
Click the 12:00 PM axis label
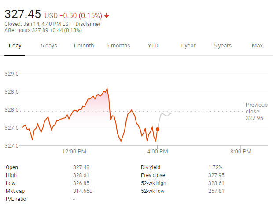tap(74, 152)
